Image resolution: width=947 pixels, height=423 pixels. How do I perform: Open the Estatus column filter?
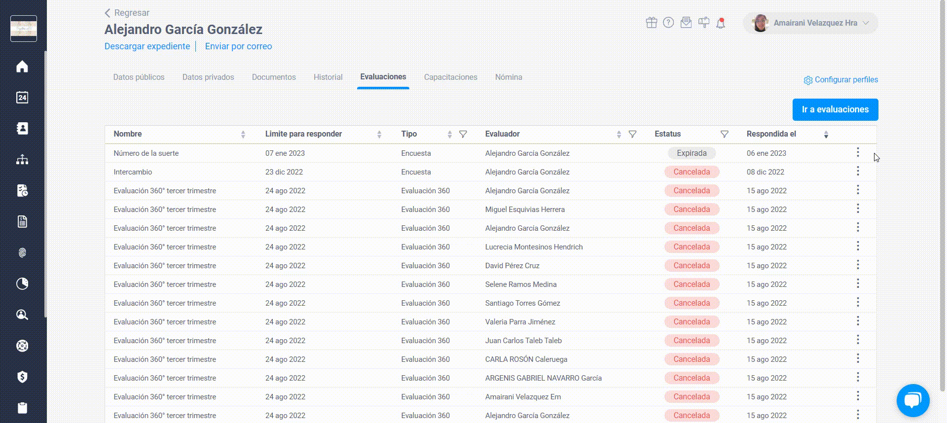[725, 134]
